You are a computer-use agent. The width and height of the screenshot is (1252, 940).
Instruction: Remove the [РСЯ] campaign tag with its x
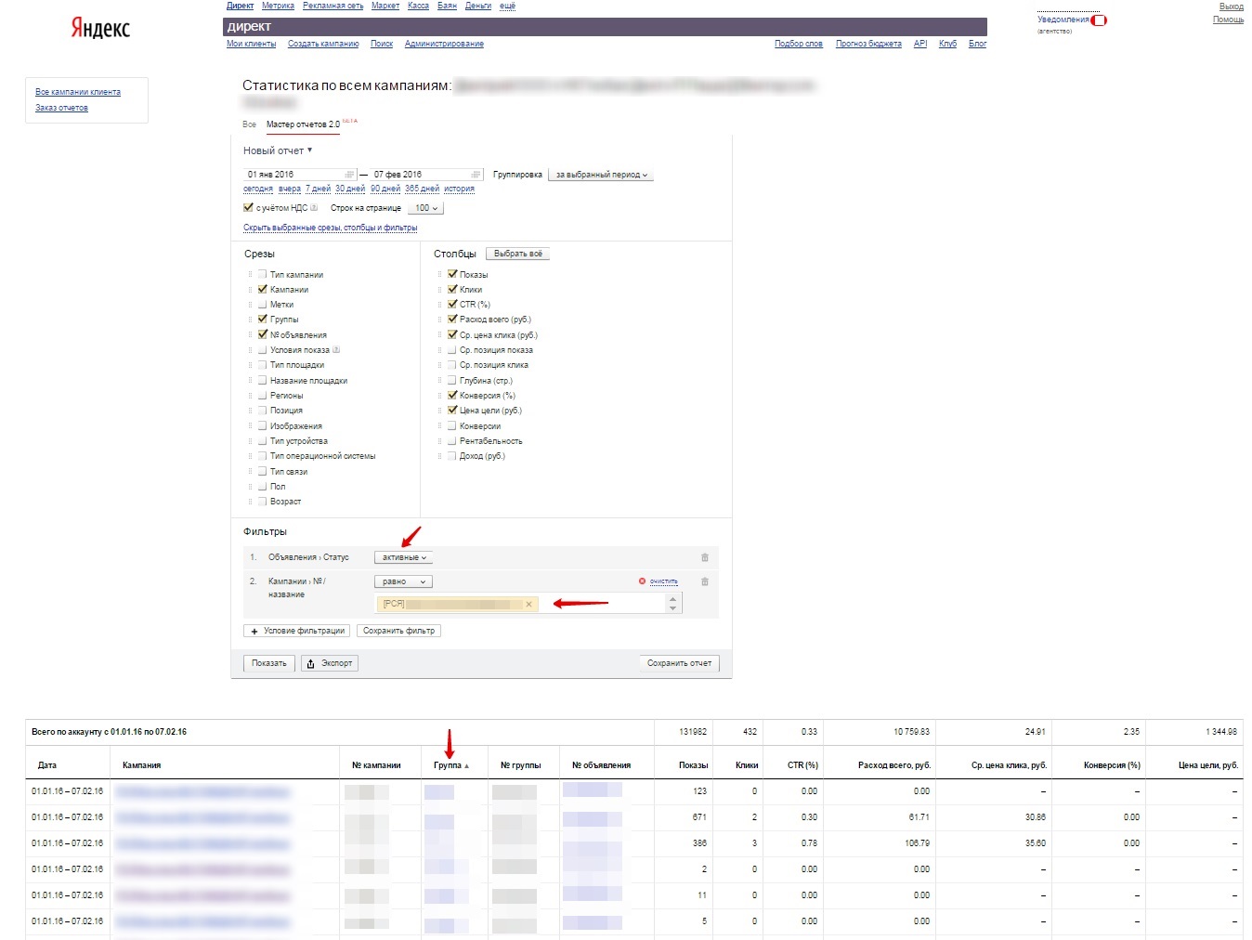pos(529,604)
